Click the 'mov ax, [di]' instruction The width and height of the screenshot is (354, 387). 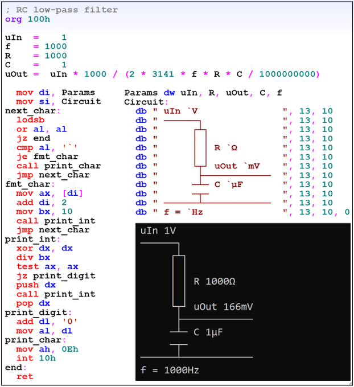pyautogui.click(x=50, y=193)
